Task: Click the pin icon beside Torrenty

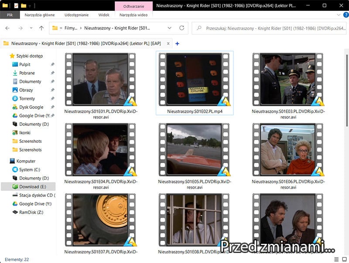Action: click(52, 98)
